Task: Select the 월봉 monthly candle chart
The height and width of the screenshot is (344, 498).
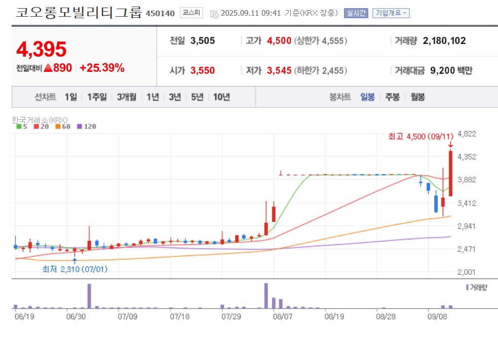Action: pos(417,97)
